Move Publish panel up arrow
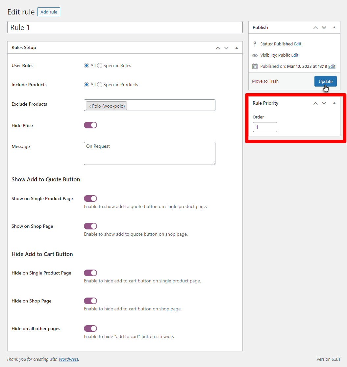347x367 pixels. [x=315, y=28]
